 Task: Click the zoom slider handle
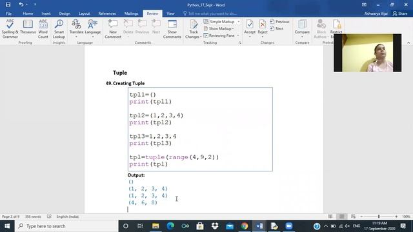click(379, 217)
